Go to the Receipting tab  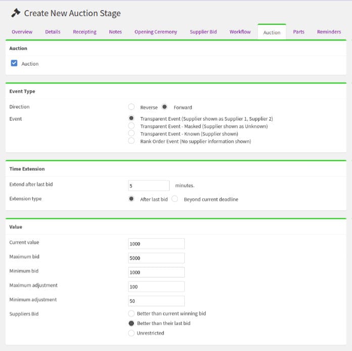84,32
